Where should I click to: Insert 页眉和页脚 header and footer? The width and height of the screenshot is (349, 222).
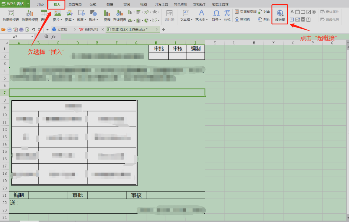pyautogui.click(x=245, y=12)
